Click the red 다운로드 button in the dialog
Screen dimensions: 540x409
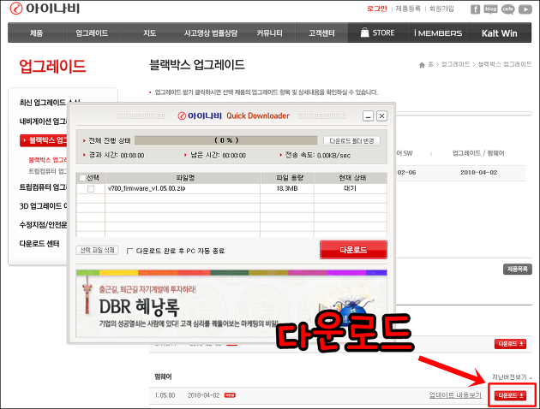coord(353,250)
